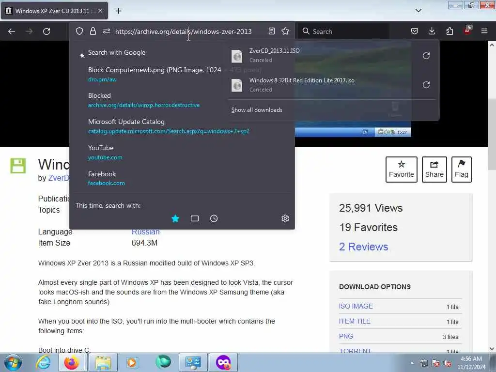Image resolution: width=496 pixels, height=372 pixels.
Task: Click the green floppy software icon
Action: pos(18,166)
